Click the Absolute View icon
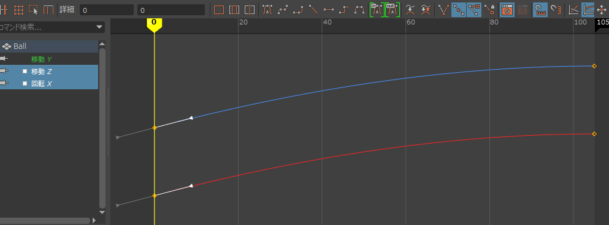 [x=573, y=10]
